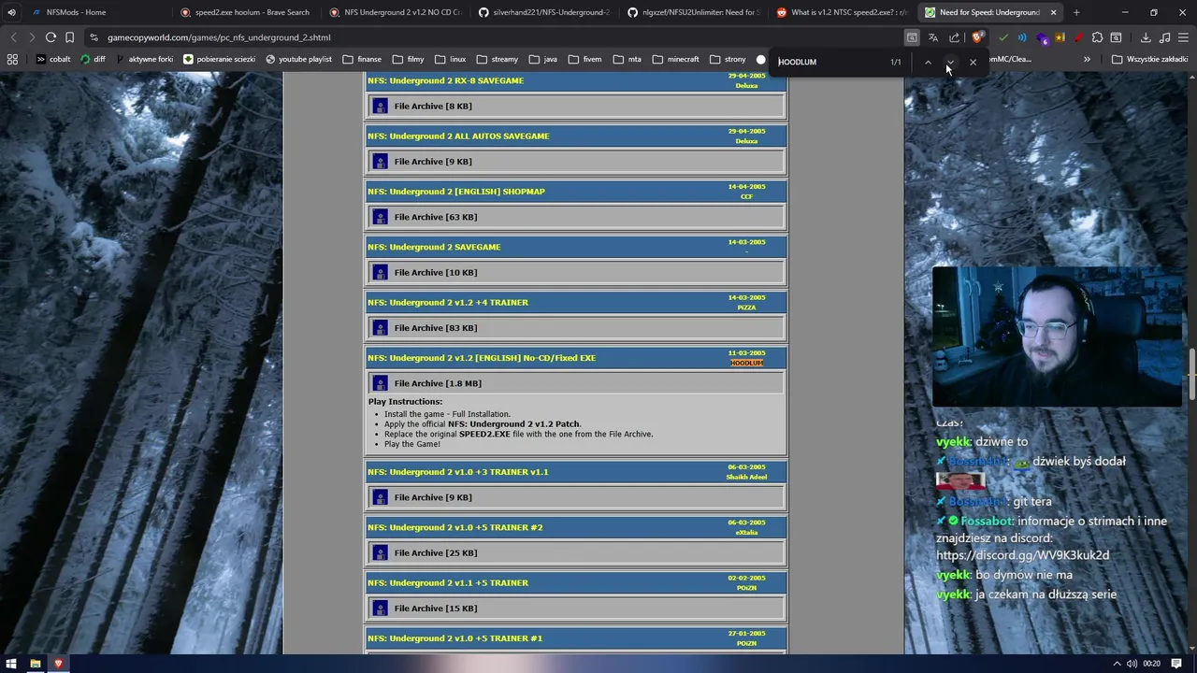The height and width of the screenshot is (673, 1197).
Task: Open the sidebar panel toolbar icon
Action: (x=1116, y=37)
